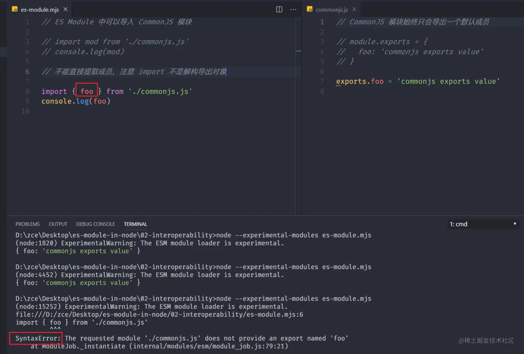Switch to the DEBUG CONSOLE panel
Viewport: 524px width, 354px height.
(x=95, y=224)
